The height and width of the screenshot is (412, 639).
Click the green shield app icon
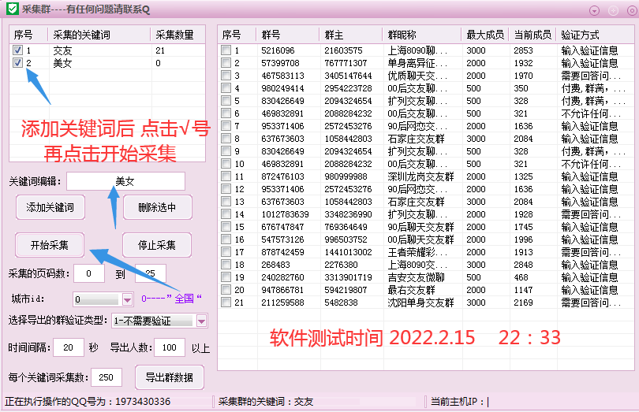[13, 9]
